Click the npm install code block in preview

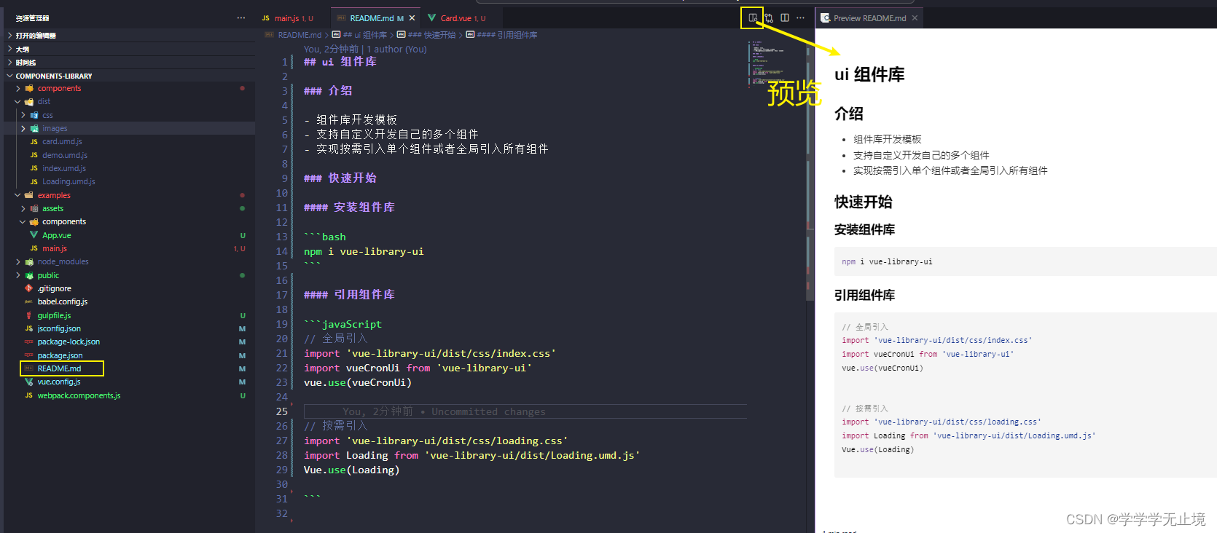click(1025, 261)
